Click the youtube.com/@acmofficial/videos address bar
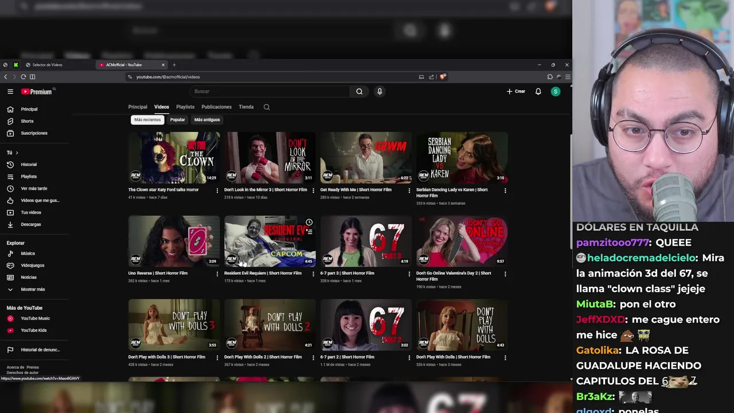 point(167,77)
